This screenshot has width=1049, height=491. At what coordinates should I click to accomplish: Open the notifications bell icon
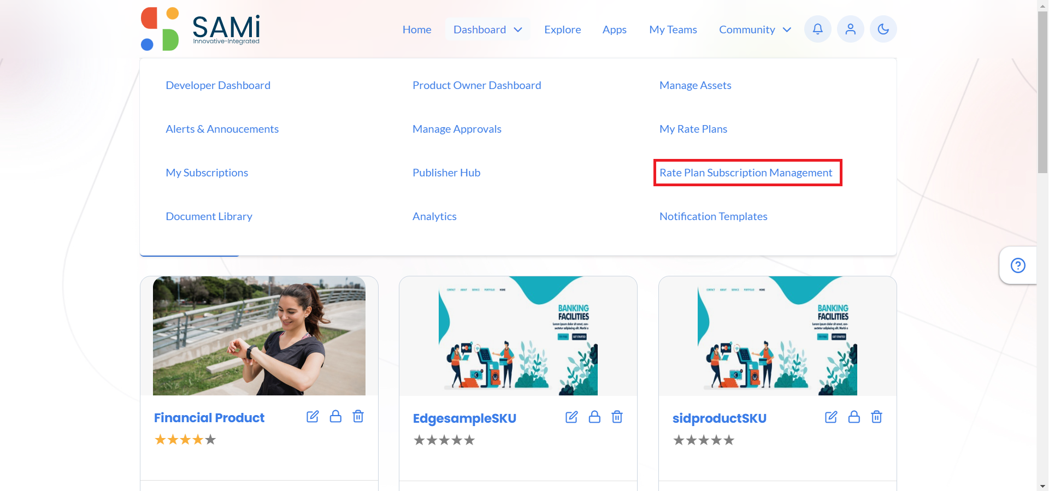[817, 29]
